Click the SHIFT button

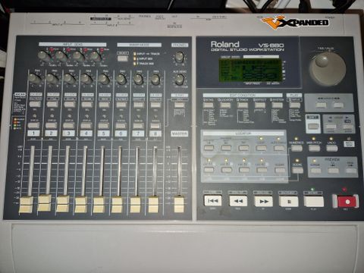(x=313, y=126)
